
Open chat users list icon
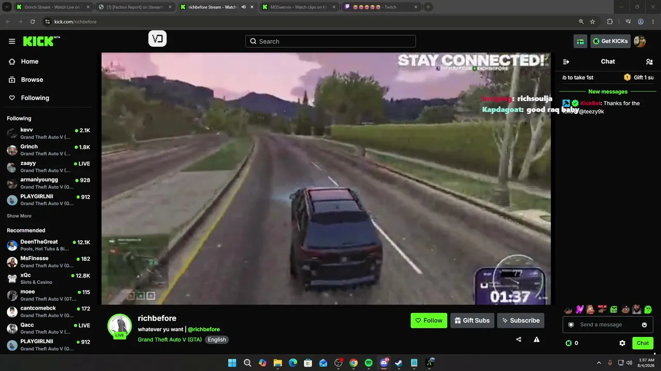pos(649,61)
